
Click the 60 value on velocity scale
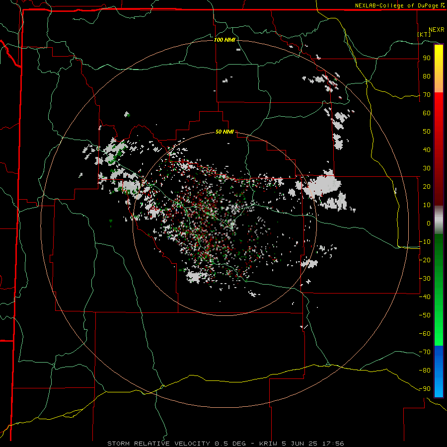[427, 113]
